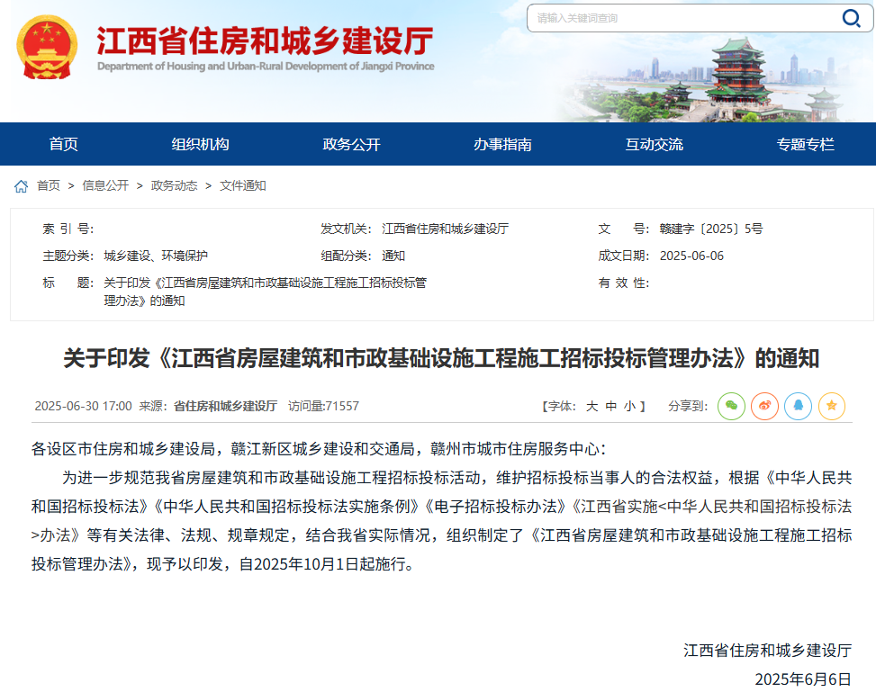Set font size to 中
Image resolution: width=876 pixels, height=692 pixels.
tap(611, 406)
